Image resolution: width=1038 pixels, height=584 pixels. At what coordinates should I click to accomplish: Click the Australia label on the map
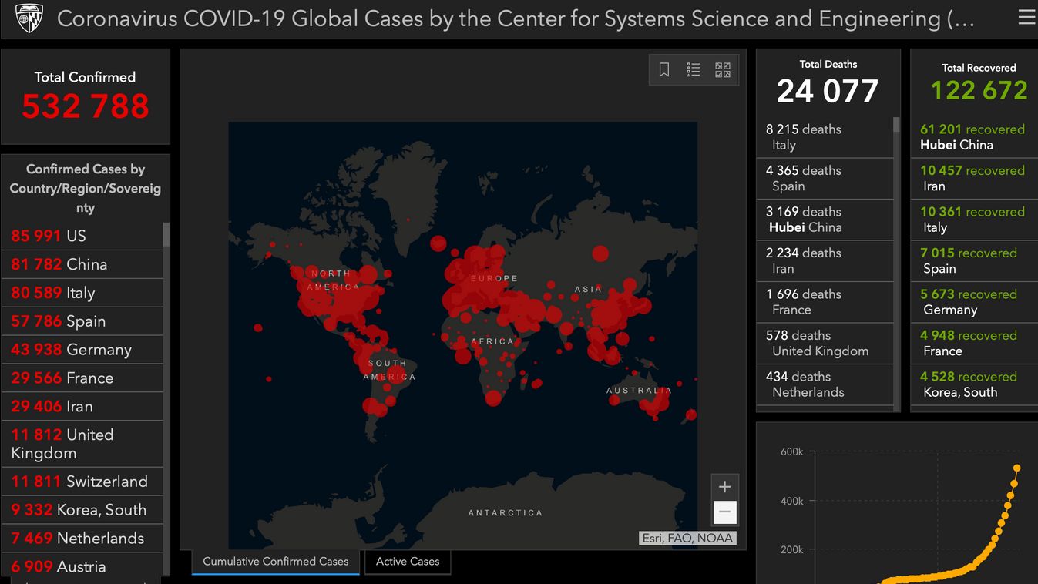click(639, 391)
